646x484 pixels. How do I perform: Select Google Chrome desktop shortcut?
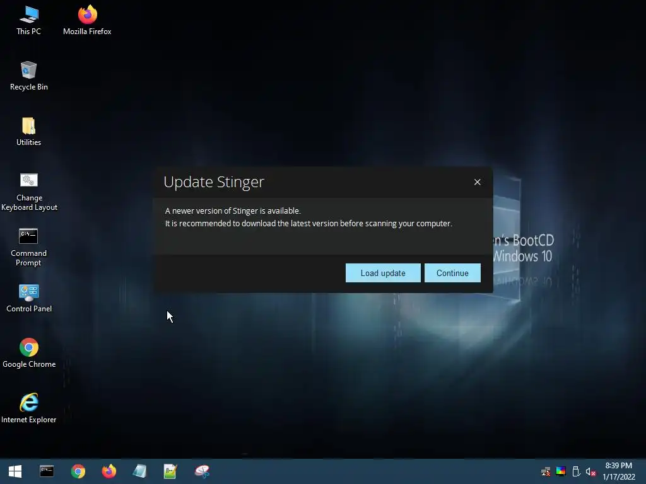click(29, 353)
